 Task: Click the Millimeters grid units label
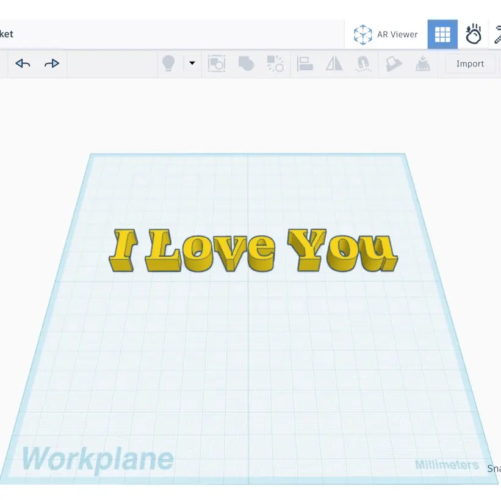pos(447,465)
